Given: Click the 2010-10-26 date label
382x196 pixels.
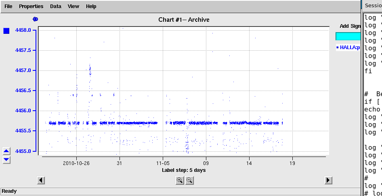Looking at the screenshot, I should pos(76,163).
